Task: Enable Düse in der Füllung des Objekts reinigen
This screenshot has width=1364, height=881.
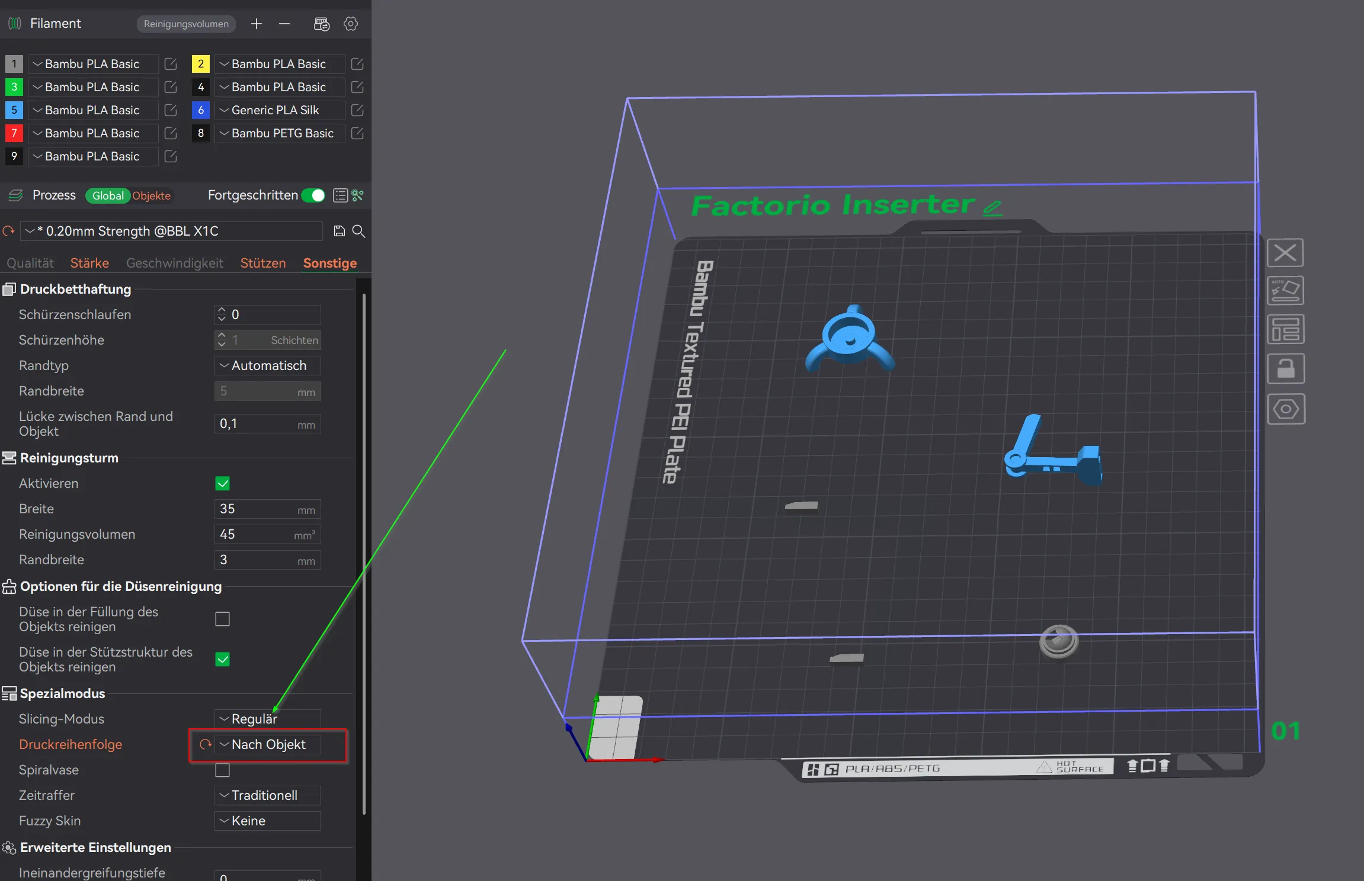Action: (x=223, y=619)
